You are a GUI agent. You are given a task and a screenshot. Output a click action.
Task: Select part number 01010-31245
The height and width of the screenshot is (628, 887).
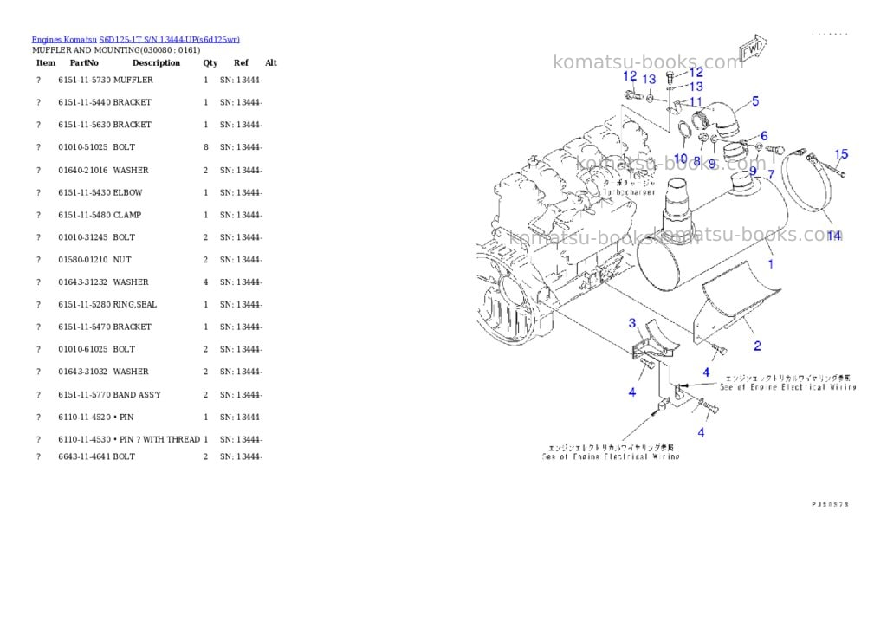pyautogui.click(x=82, y=237)
